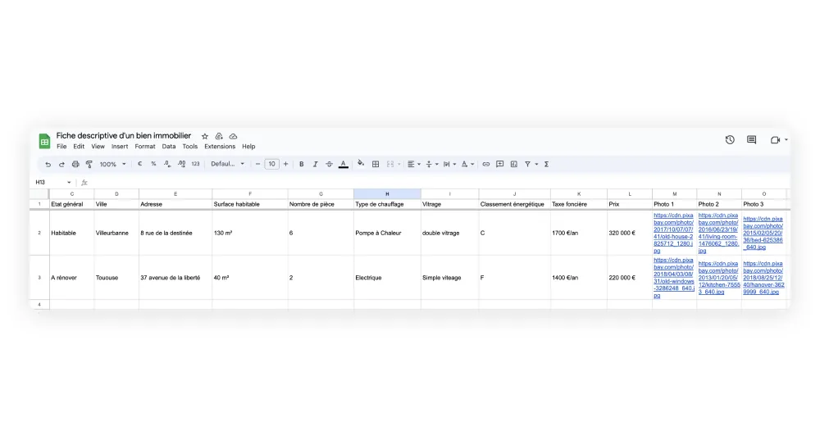The width and height of the screenshot is (820, 440).
Task: Format as percent icon
Action: pyautogui.click(x=153, y=164)
